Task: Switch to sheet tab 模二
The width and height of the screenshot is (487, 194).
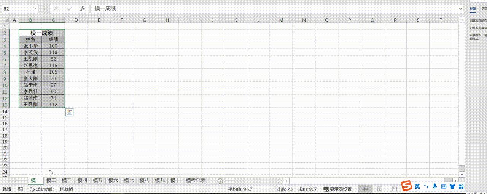Action: 51,180
